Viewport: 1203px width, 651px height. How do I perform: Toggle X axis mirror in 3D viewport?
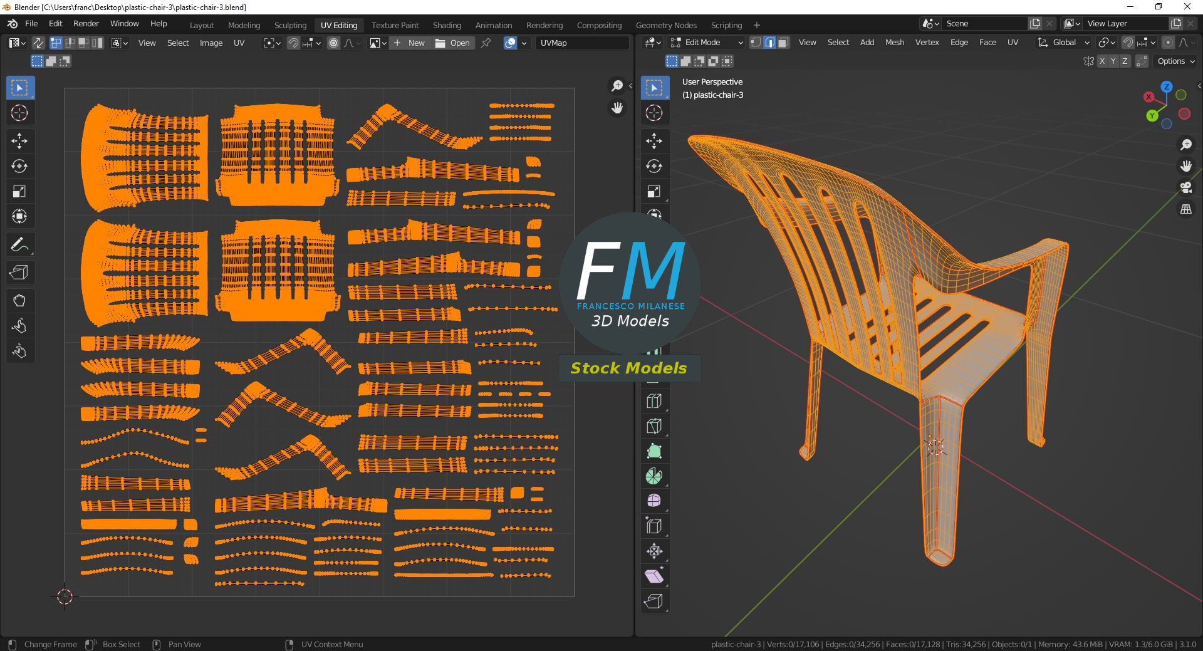[x=1101, y=61]
